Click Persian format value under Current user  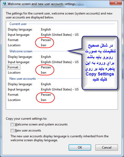click(46, 40)
